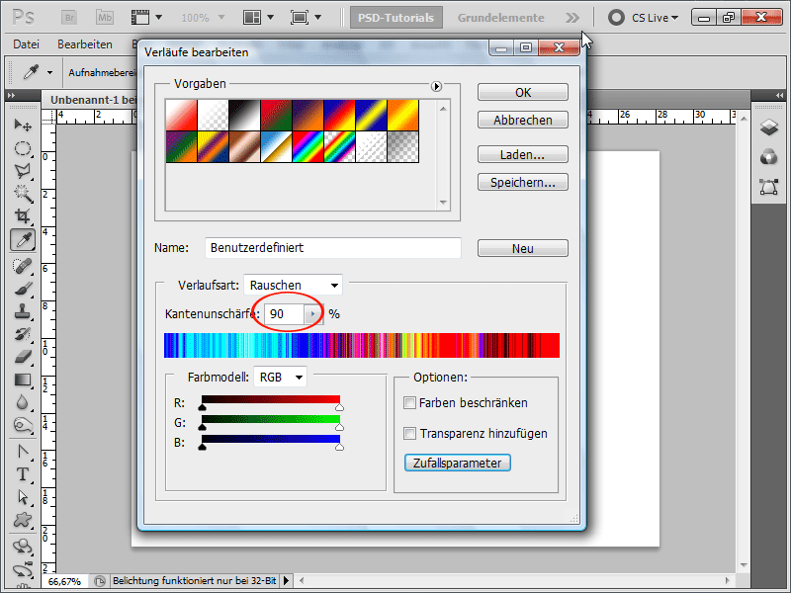Select the Crop tool
The height and width of the screenshot is (593, 791).
pyautogui.click(x=23, y=216)
